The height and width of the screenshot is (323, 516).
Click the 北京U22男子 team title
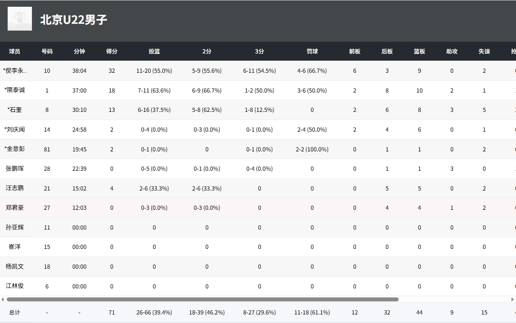(74, 20)
